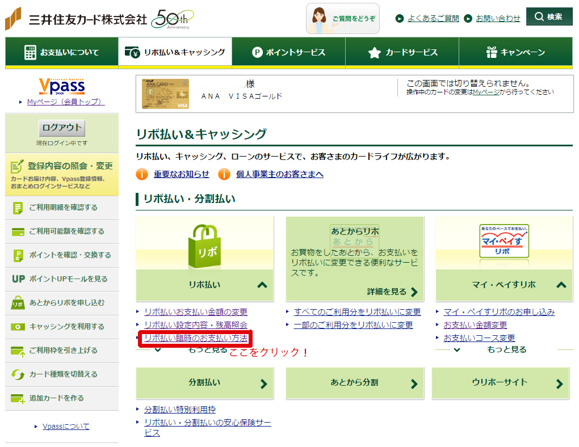Open ポイントUPモールを見る in sidebar
The width and height of the screenshot is (579, 447).
(x=62, y=279)
